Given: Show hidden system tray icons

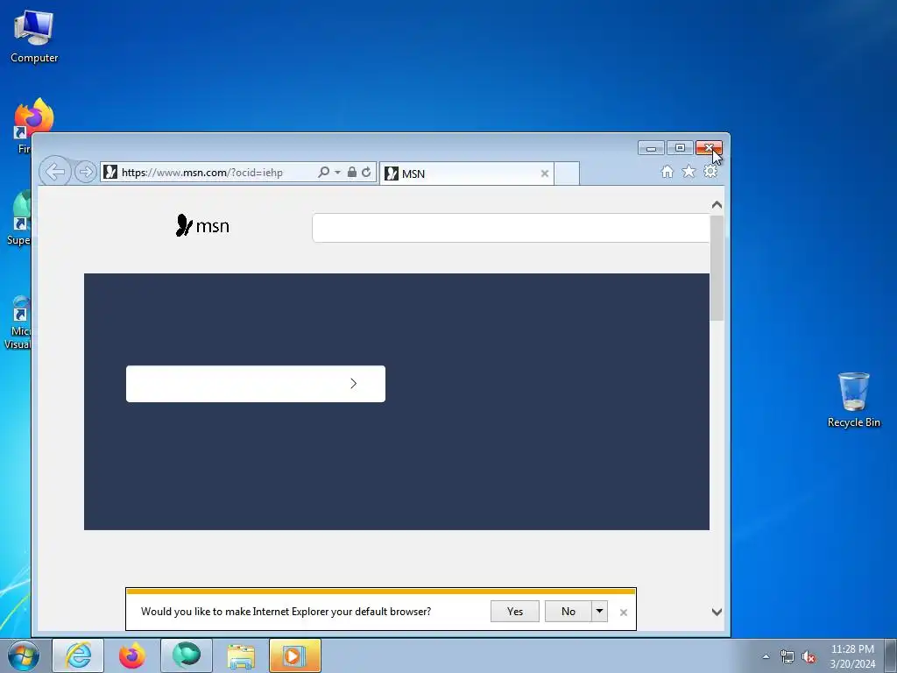Looking at the screenshot, I should pyautogui.click(x=766, y=656).
